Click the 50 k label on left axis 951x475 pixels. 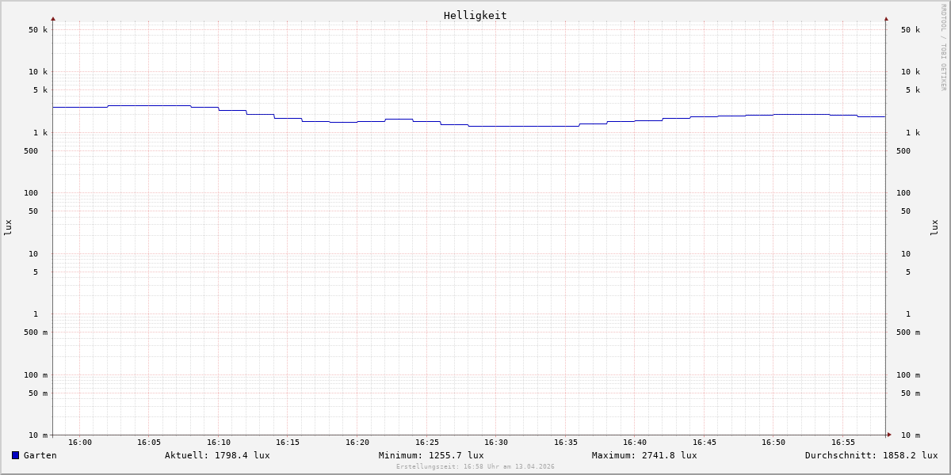tap(38, 30)
